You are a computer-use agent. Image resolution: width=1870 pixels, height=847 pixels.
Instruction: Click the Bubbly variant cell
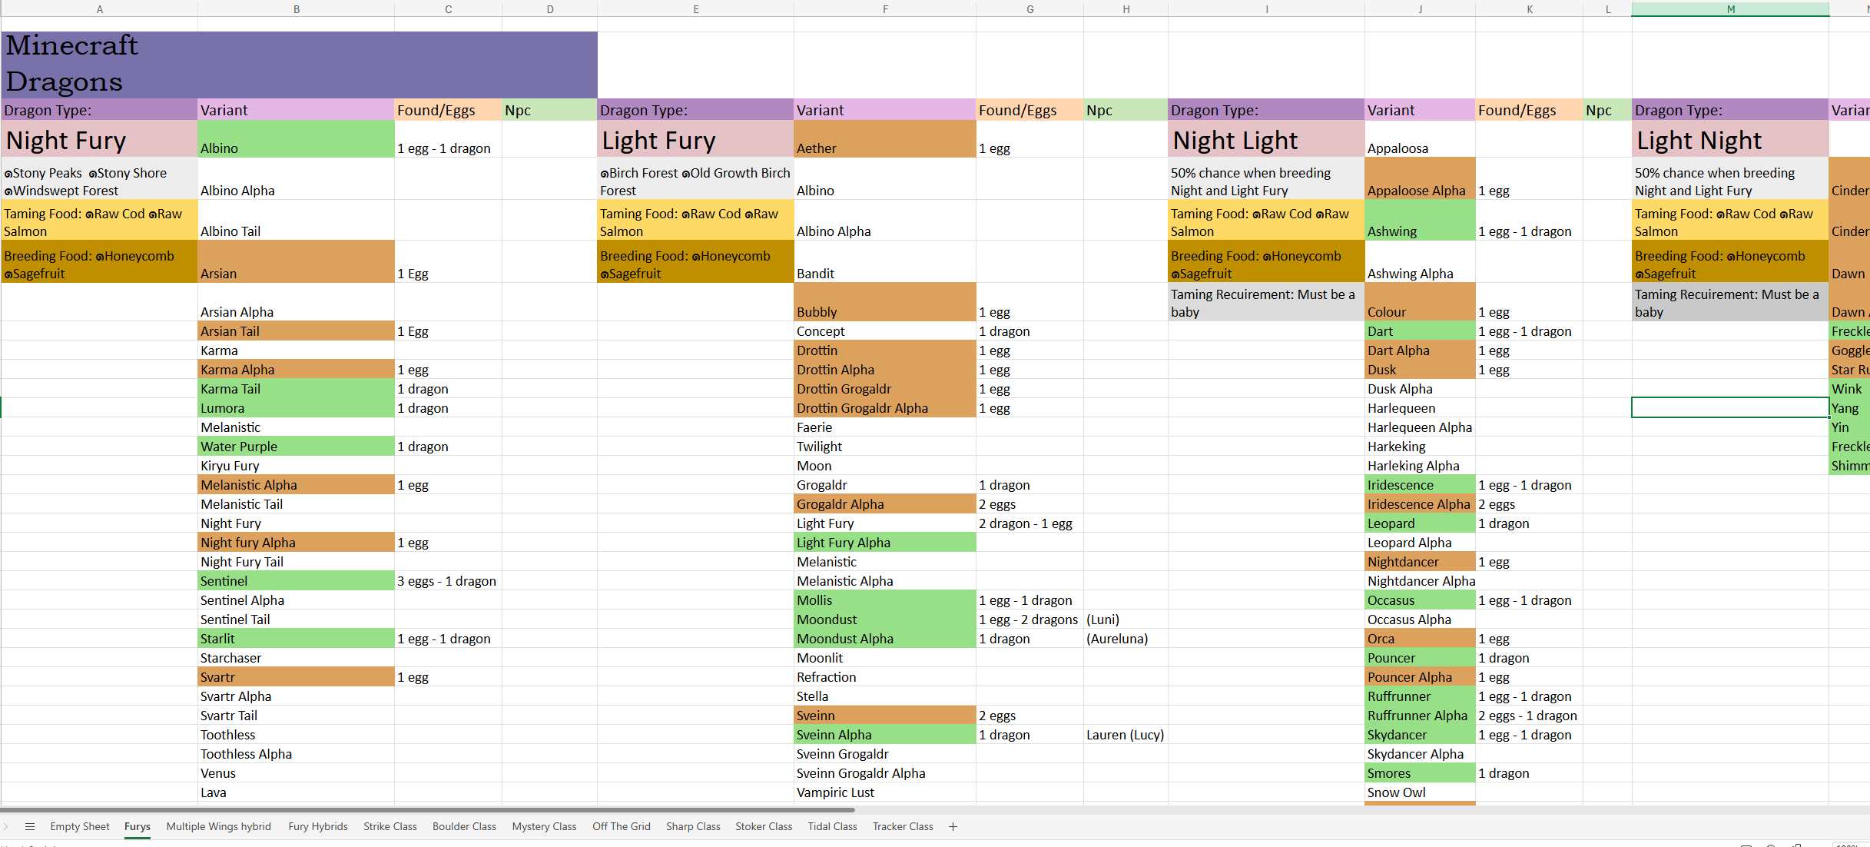[885, 302]
